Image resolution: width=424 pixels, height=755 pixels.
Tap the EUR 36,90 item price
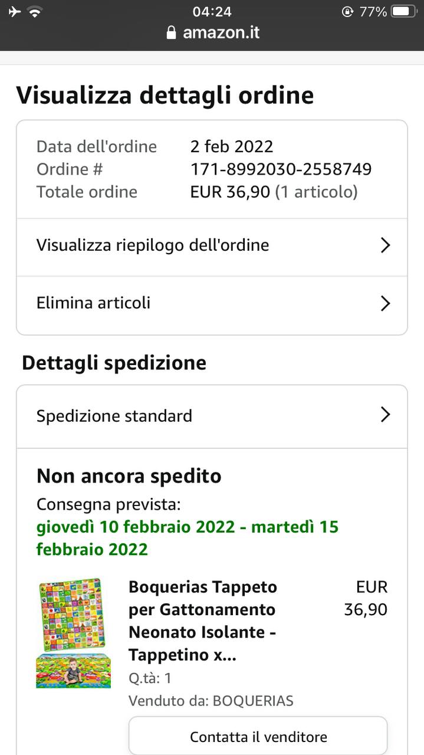point(366,598)
